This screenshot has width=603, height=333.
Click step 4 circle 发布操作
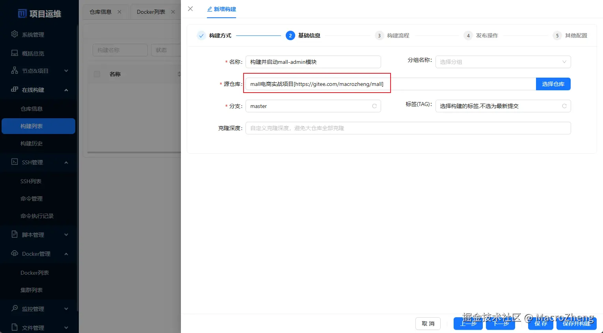468,35
